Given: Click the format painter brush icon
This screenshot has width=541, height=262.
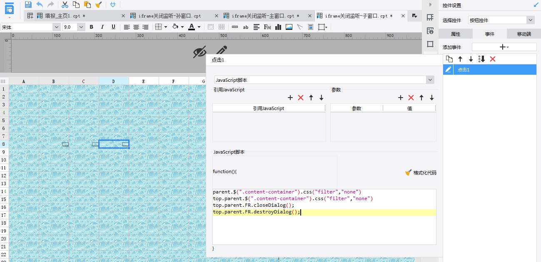Looking at the screenshot, I should point(99,5).
